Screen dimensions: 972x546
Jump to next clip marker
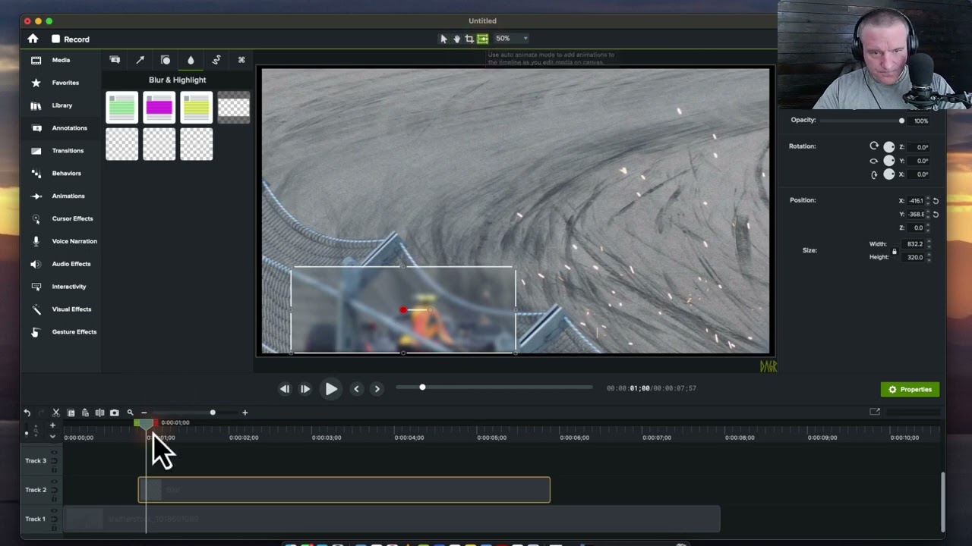377,389
